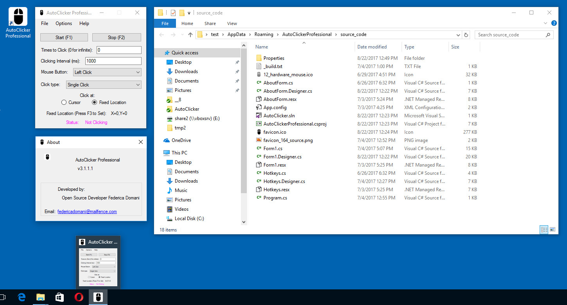The image size is (567, 305).
Task: Click the chevron after AutoClickerProfessional in breadcrumb
Action: 336,35
